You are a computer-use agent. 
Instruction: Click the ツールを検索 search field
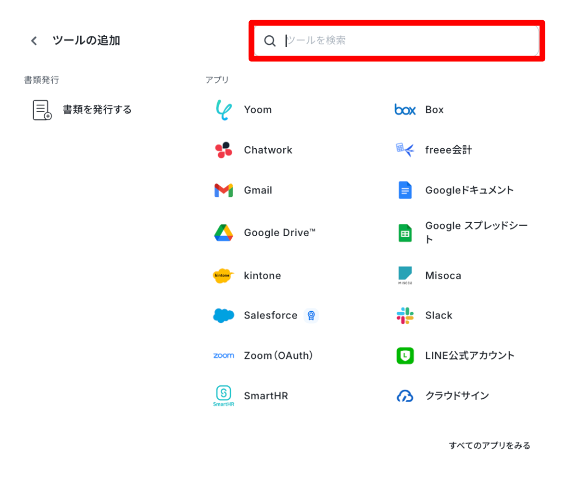(x=397, y=40)
